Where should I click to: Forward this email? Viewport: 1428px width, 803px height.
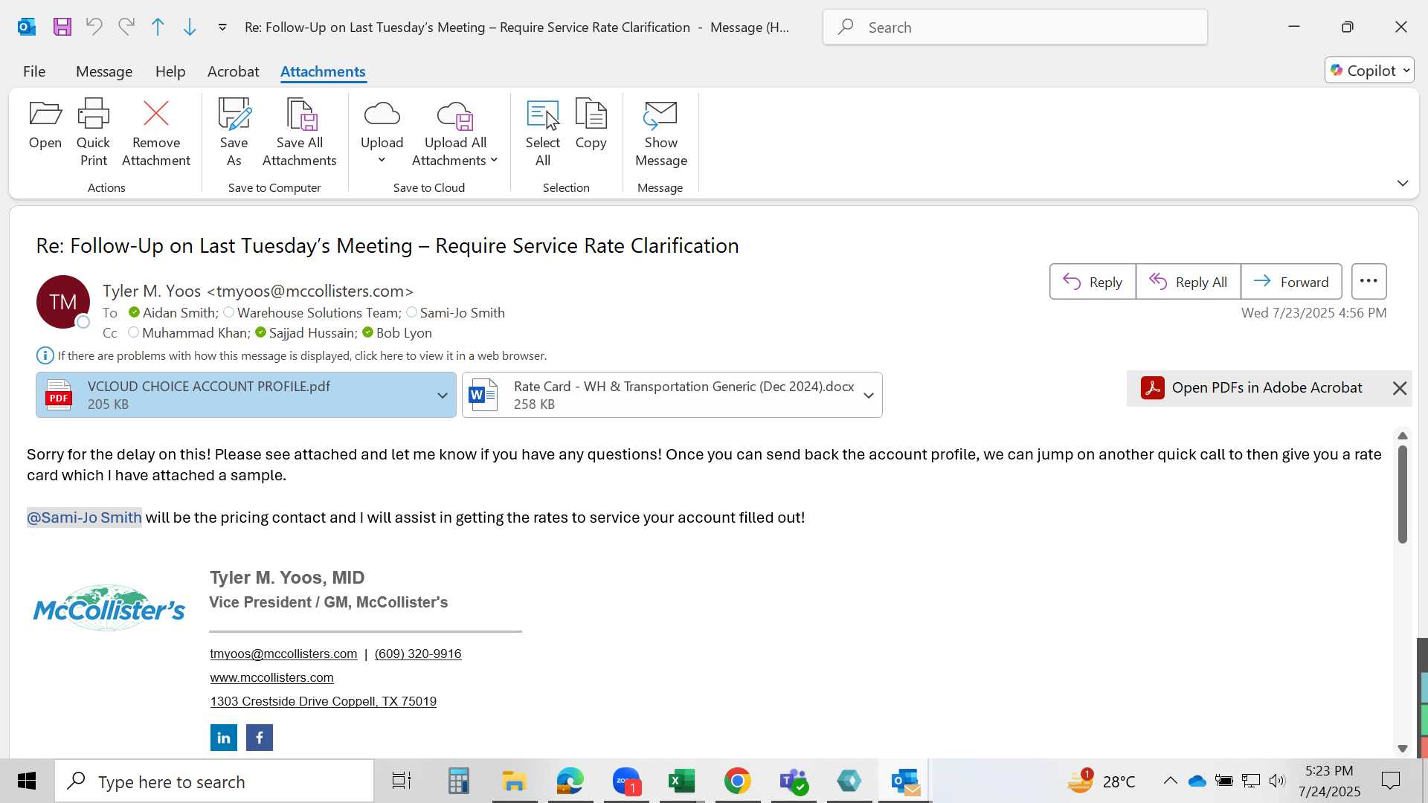click(1291, 282)
